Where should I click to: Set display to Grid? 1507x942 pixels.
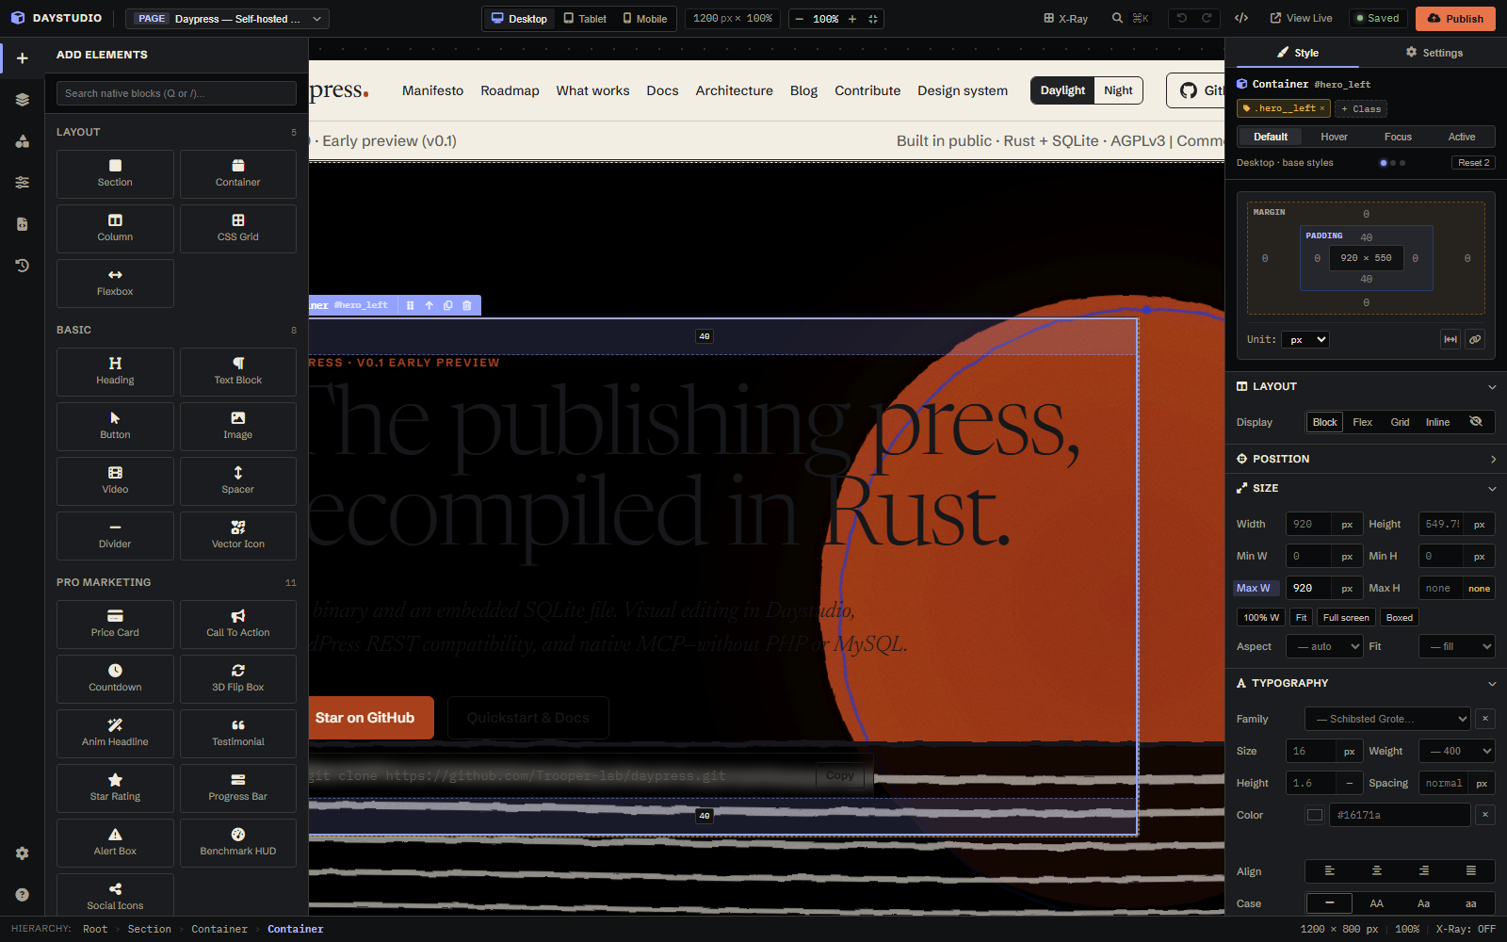[1400, 422]
